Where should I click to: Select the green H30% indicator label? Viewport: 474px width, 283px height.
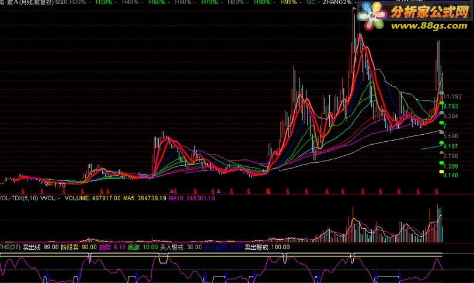(106, 2)
